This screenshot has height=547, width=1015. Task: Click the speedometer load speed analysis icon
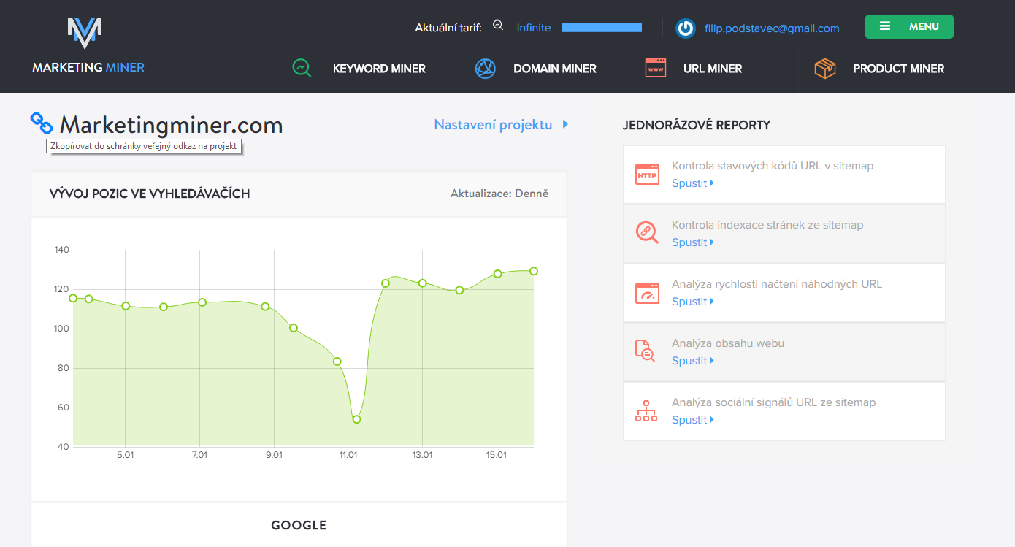tap(647, 293)
